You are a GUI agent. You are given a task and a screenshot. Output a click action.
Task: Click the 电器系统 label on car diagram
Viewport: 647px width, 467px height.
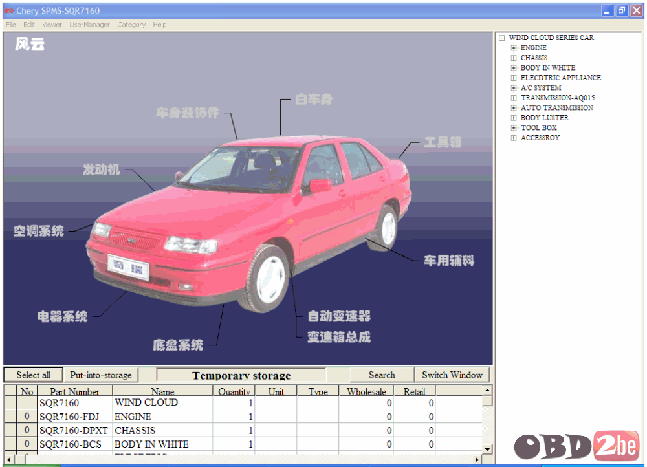[x=62, y=316]
